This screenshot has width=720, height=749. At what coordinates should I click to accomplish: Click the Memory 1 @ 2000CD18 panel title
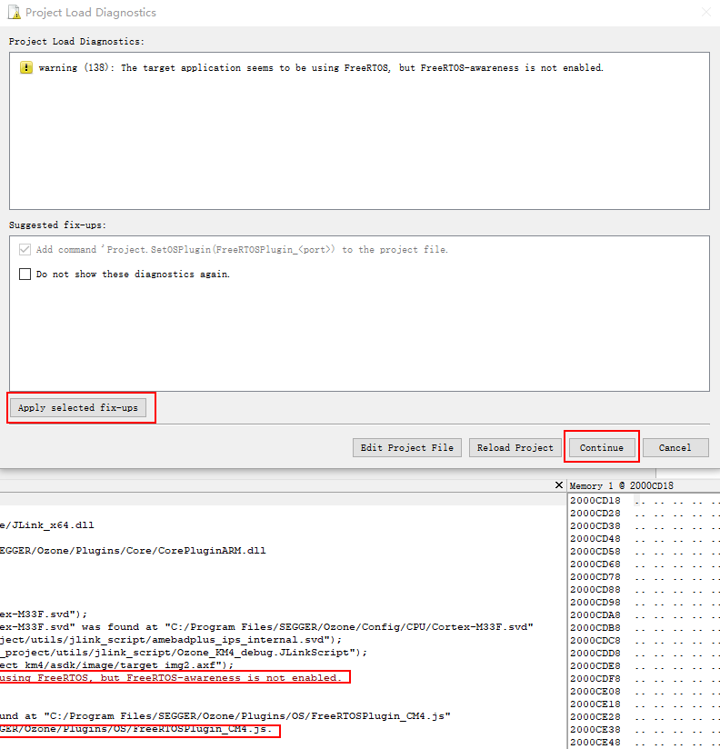coord(622,486)
